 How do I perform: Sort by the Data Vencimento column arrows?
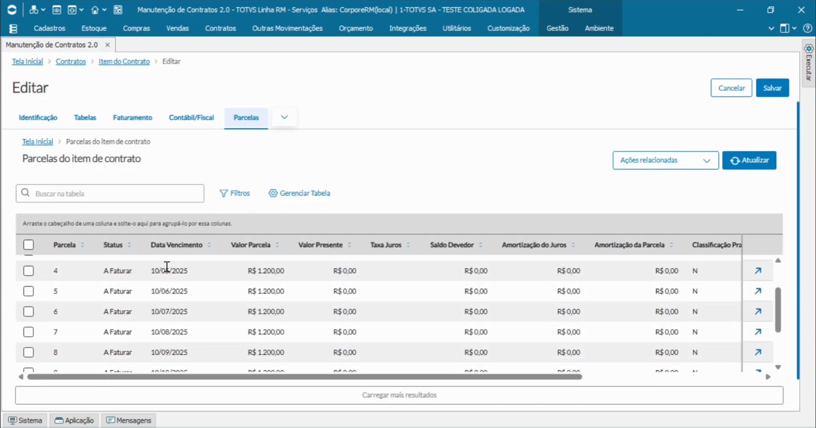coord(209,245)
